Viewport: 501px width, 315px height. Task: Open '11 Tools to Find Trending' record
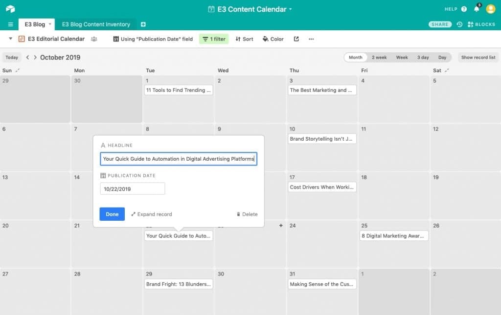point(178,90)
